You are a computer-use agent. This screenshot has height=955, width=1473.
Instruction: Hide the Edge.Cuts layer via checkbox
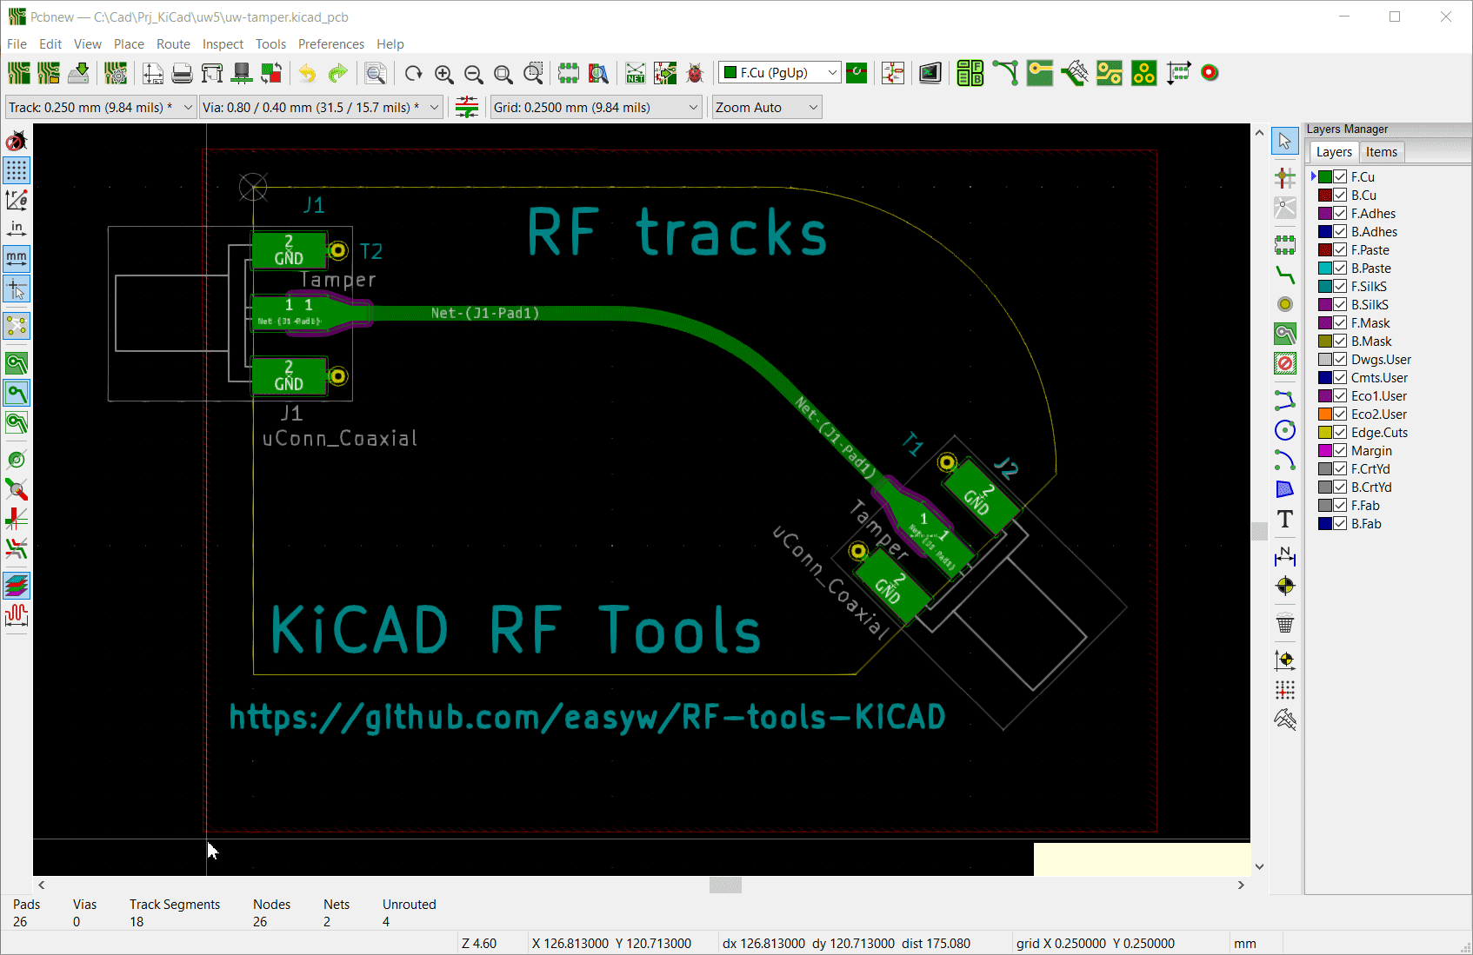pos(1340,433)
